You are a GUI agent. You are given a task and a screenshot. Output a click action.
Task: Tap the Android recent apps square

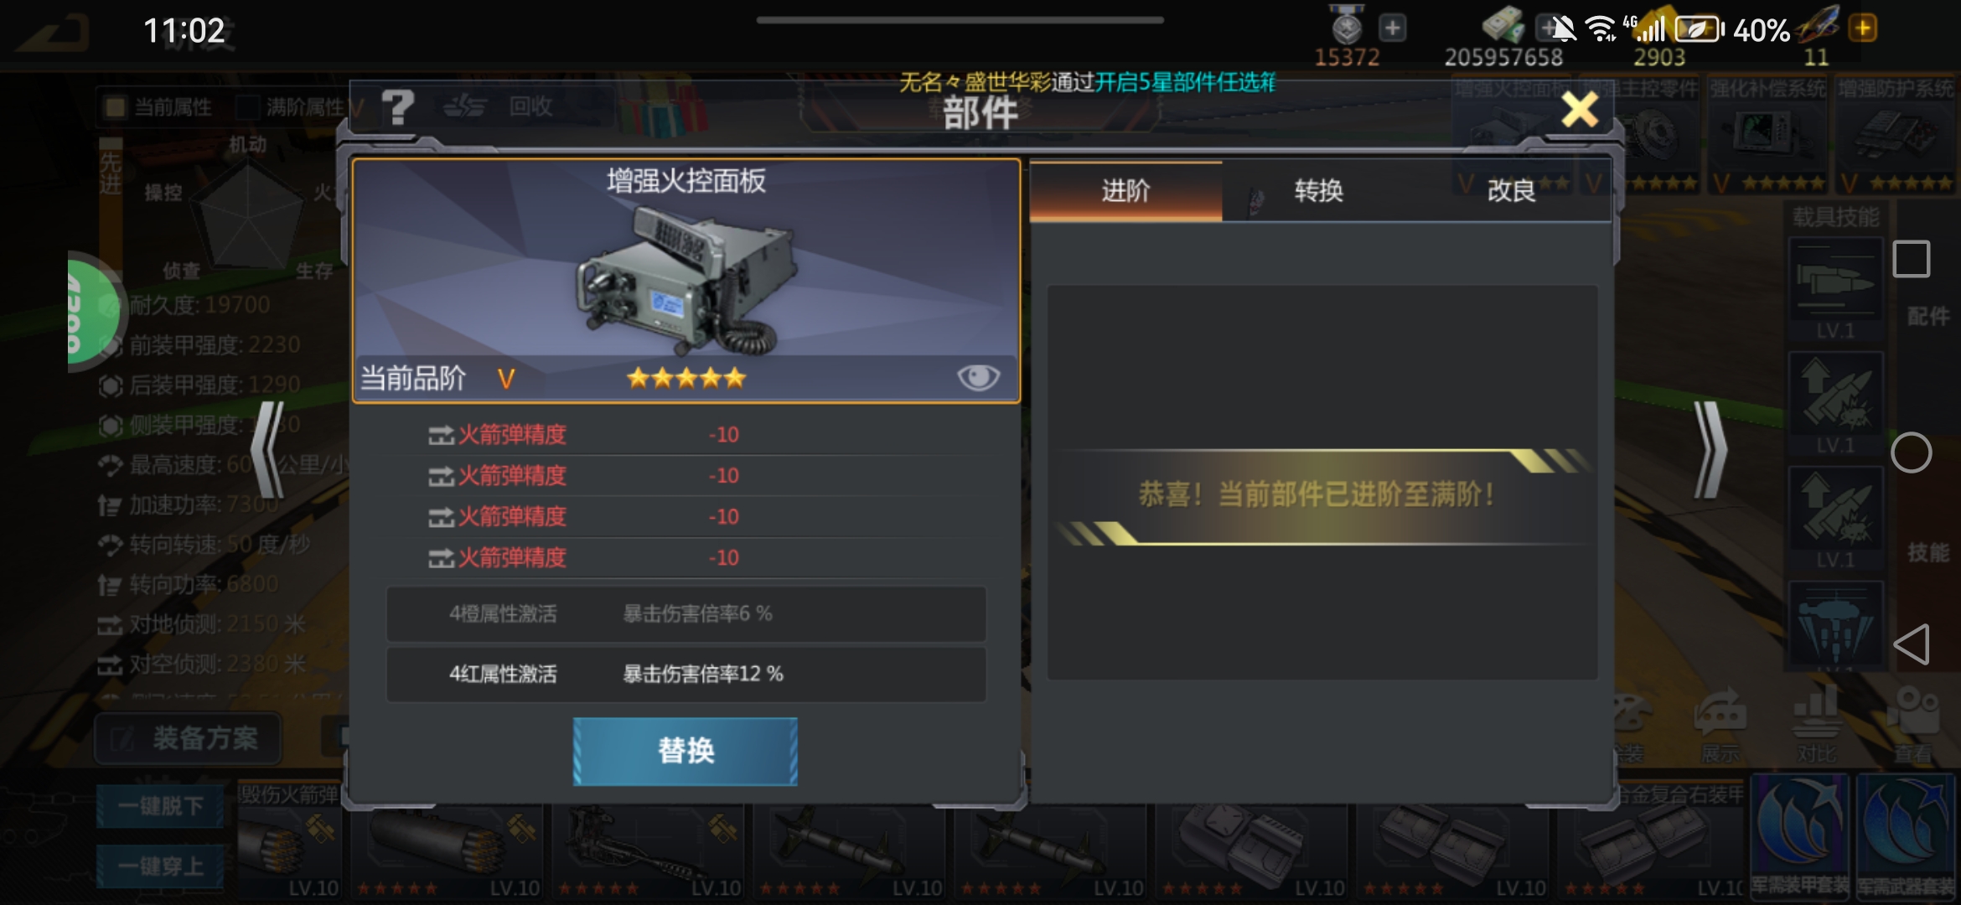[x=1912, y=259]
